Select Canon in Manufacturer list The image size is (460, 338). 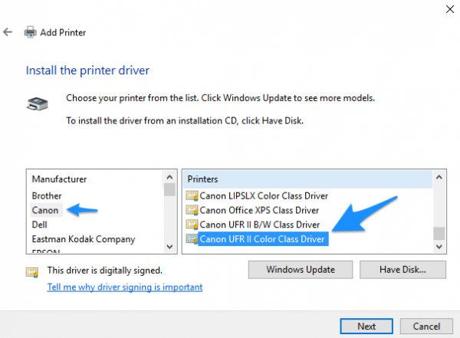coord(46,210)
